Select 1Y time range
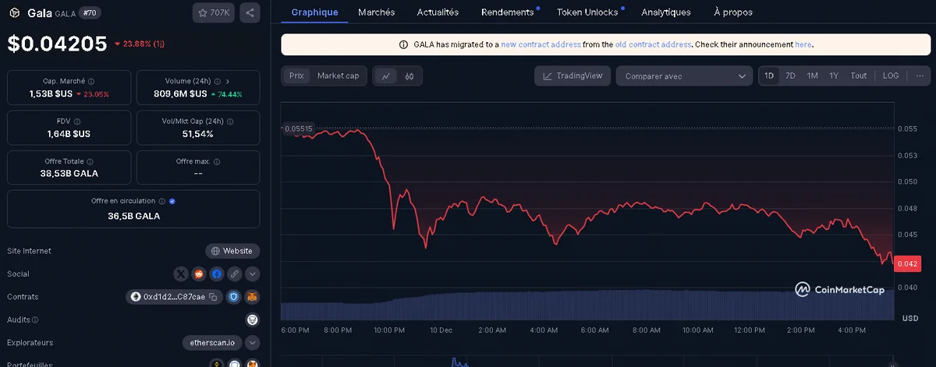Image resolution: width=936 pixels, height=367 pixels. [x=834, y=76]
